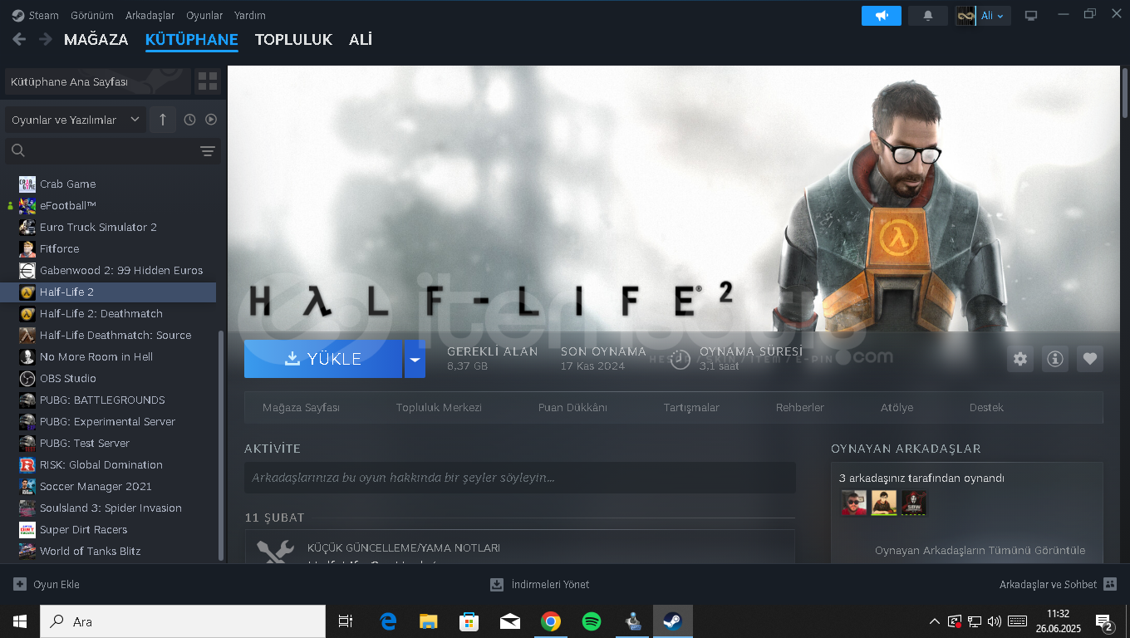1130x638 pixels.
Task: Click the blue YÜKLE install button
Action: pyautogui.click(x=324, y=359)
